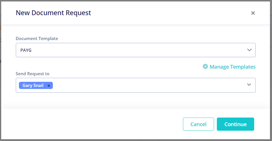The width and height of the screenshot is (272, 141).
Task: Expand the Document Template chevron arrow
Action: pyautogui.click(x=249, y=50)
